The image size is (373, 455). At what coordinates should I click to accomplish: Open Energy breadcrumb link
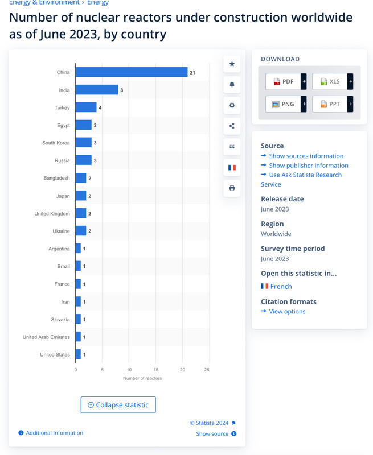point(98,2)
